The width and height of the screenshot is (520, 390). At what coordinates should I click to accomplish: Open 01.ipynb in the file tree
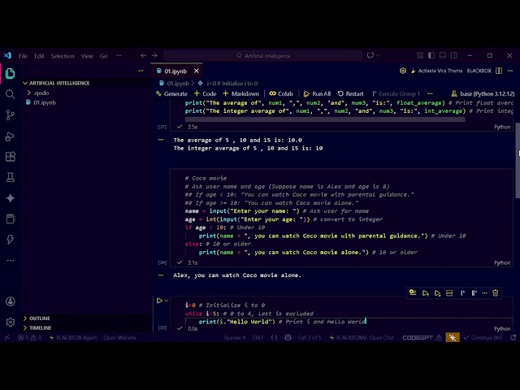[45, 102]
